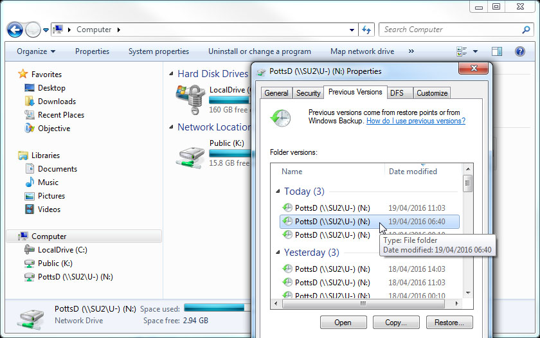Open the Documents library
Viewport: 540px width, 338px height.
tap(57, 168)
